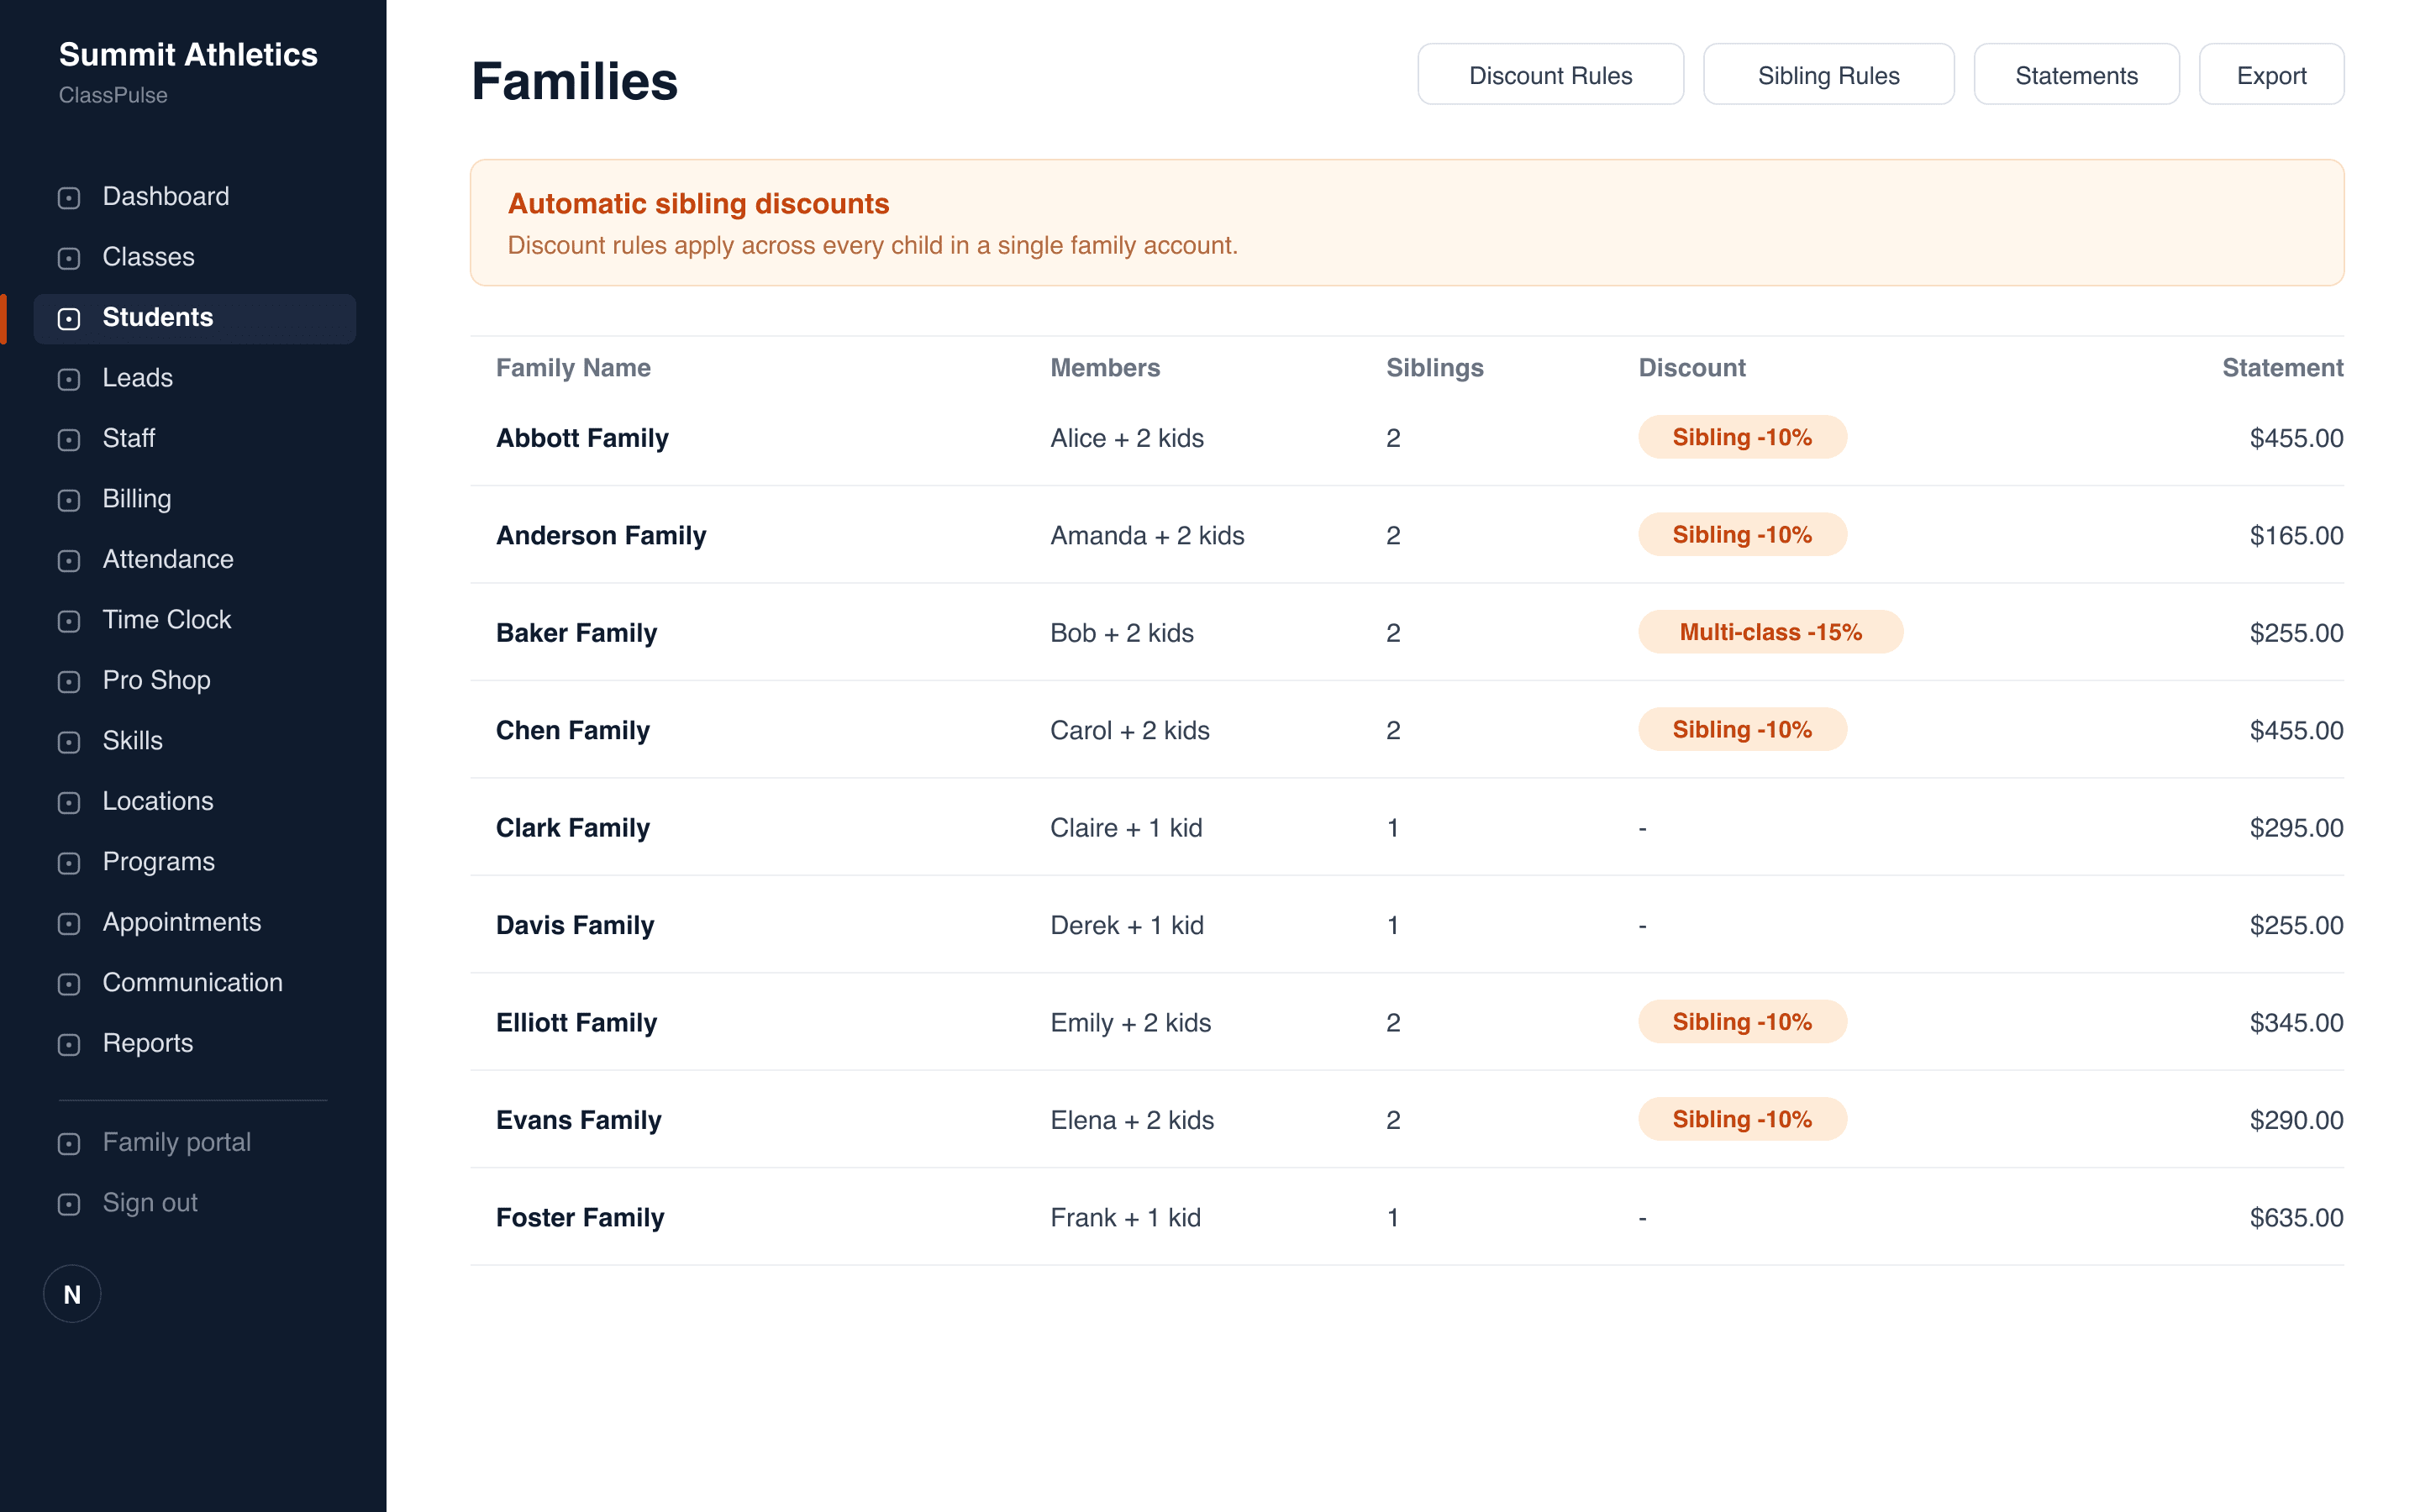Click the Time Clock sidebar icon
The width and height of the screenshot is (2420, 1512).
[69, 621]
